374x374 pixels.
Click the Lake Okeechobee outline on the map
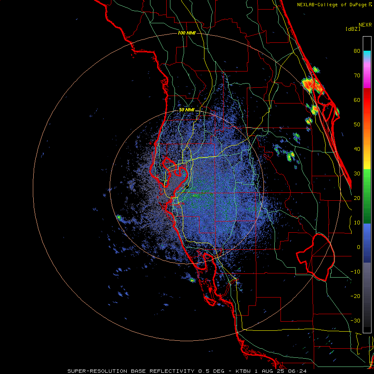315,257
